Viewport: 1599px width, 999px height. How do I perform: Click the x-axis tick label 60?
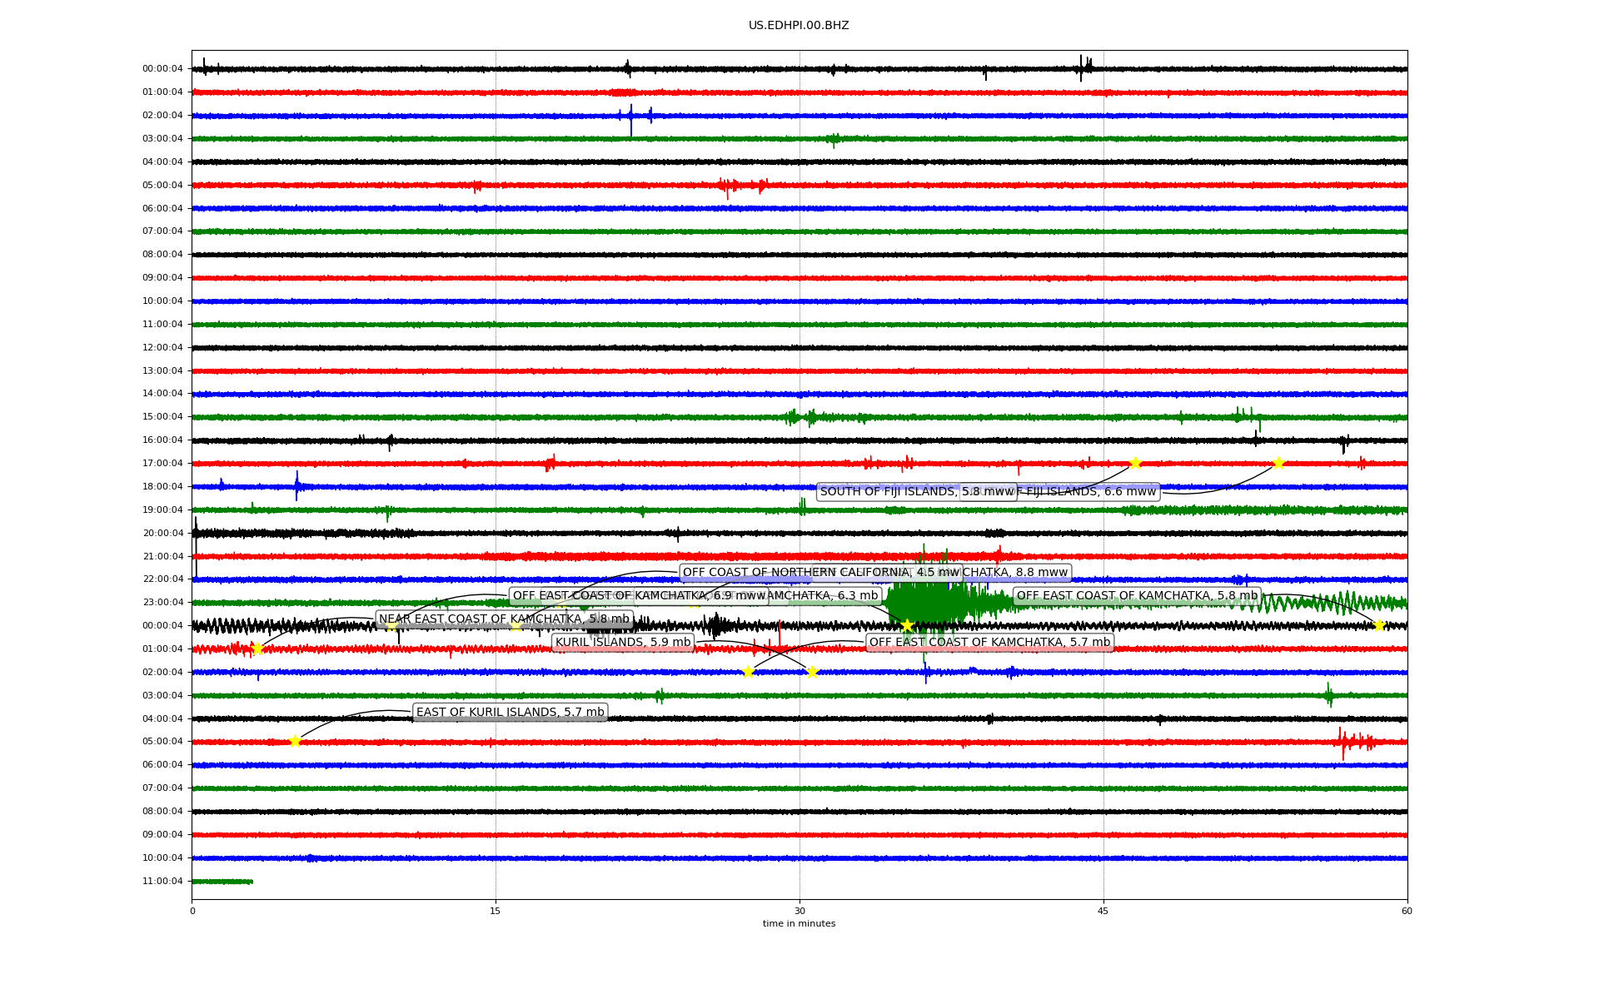pyautogui.click(x=1407, y=912)
